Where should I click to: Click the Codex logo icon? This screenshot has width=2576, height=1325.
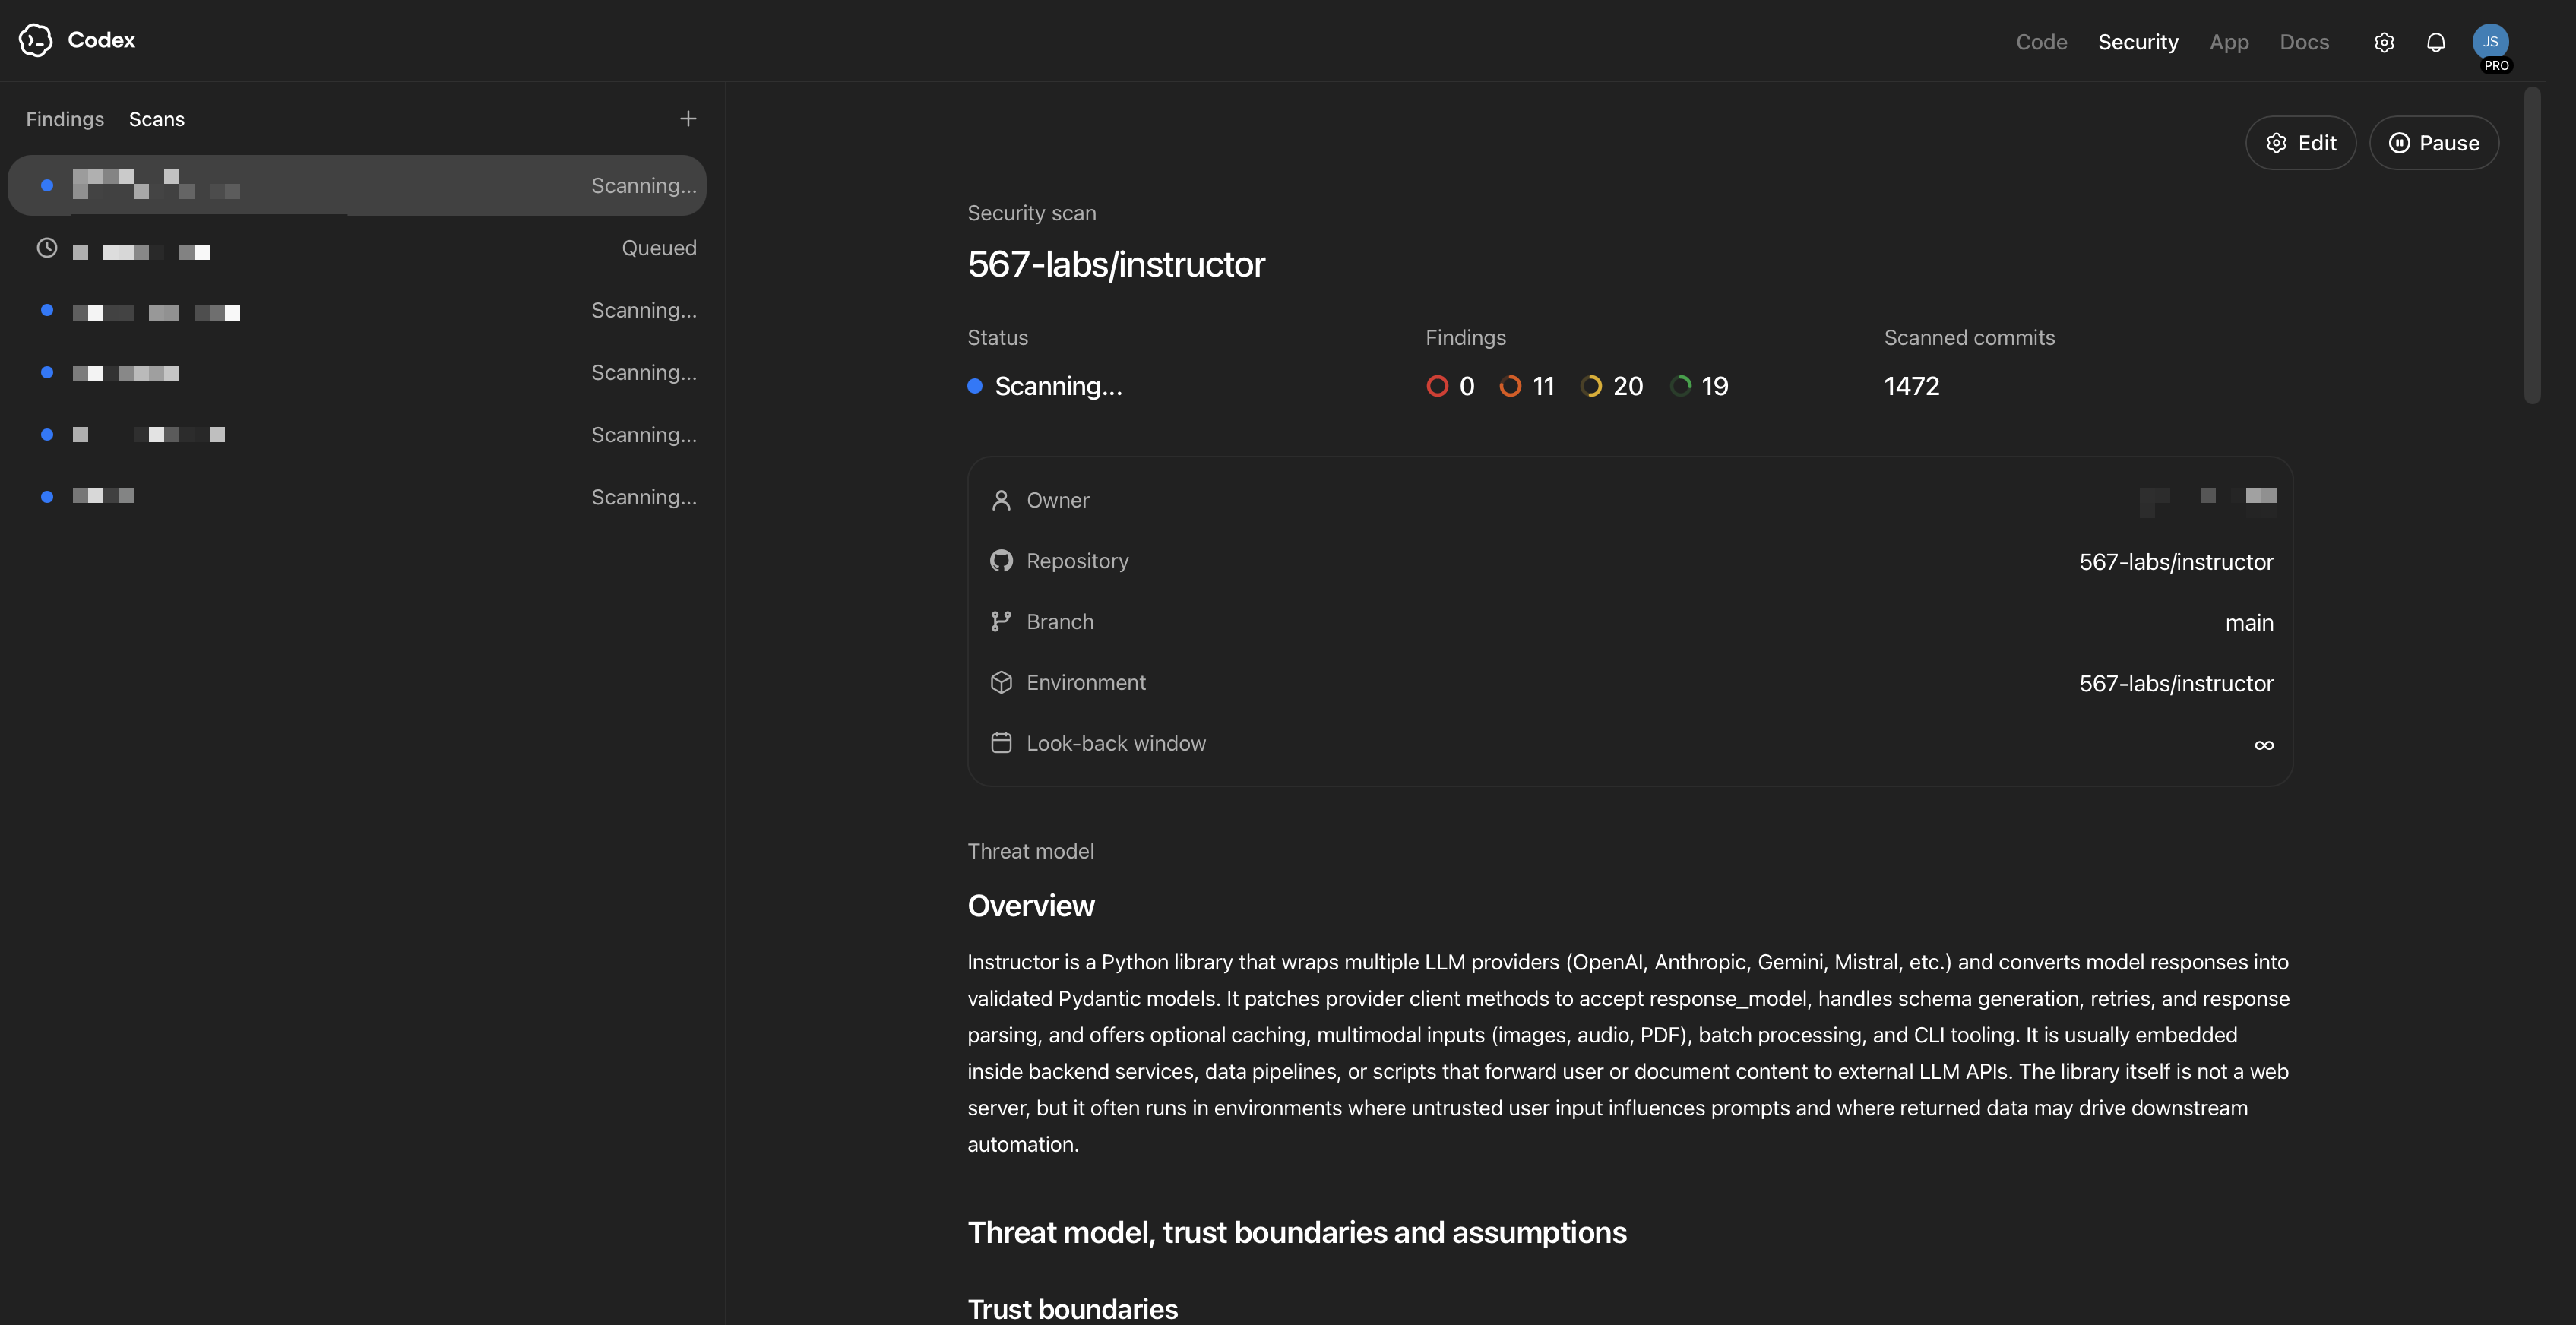36,40
